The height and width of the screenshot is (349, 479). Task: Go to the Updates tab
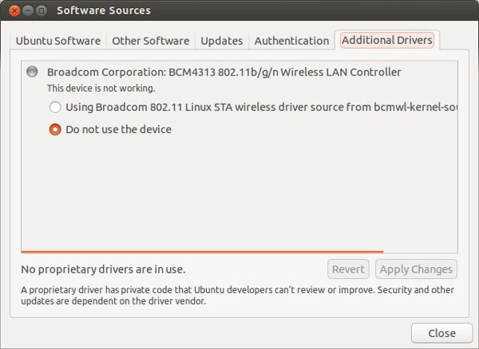pyautogui.click(x=222, y=41)
